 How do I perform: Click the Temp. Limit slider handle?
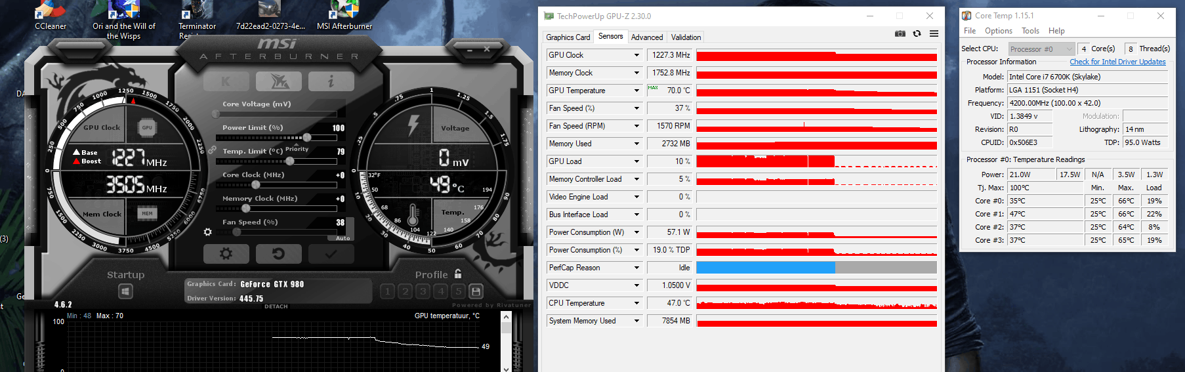(x=290, y=161)
